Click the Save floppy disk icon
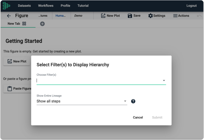The image size is (204, 140). [x=130, y=16]
